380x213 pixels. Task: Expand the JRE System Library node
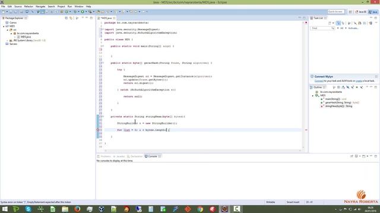click(x=8, y=40)
